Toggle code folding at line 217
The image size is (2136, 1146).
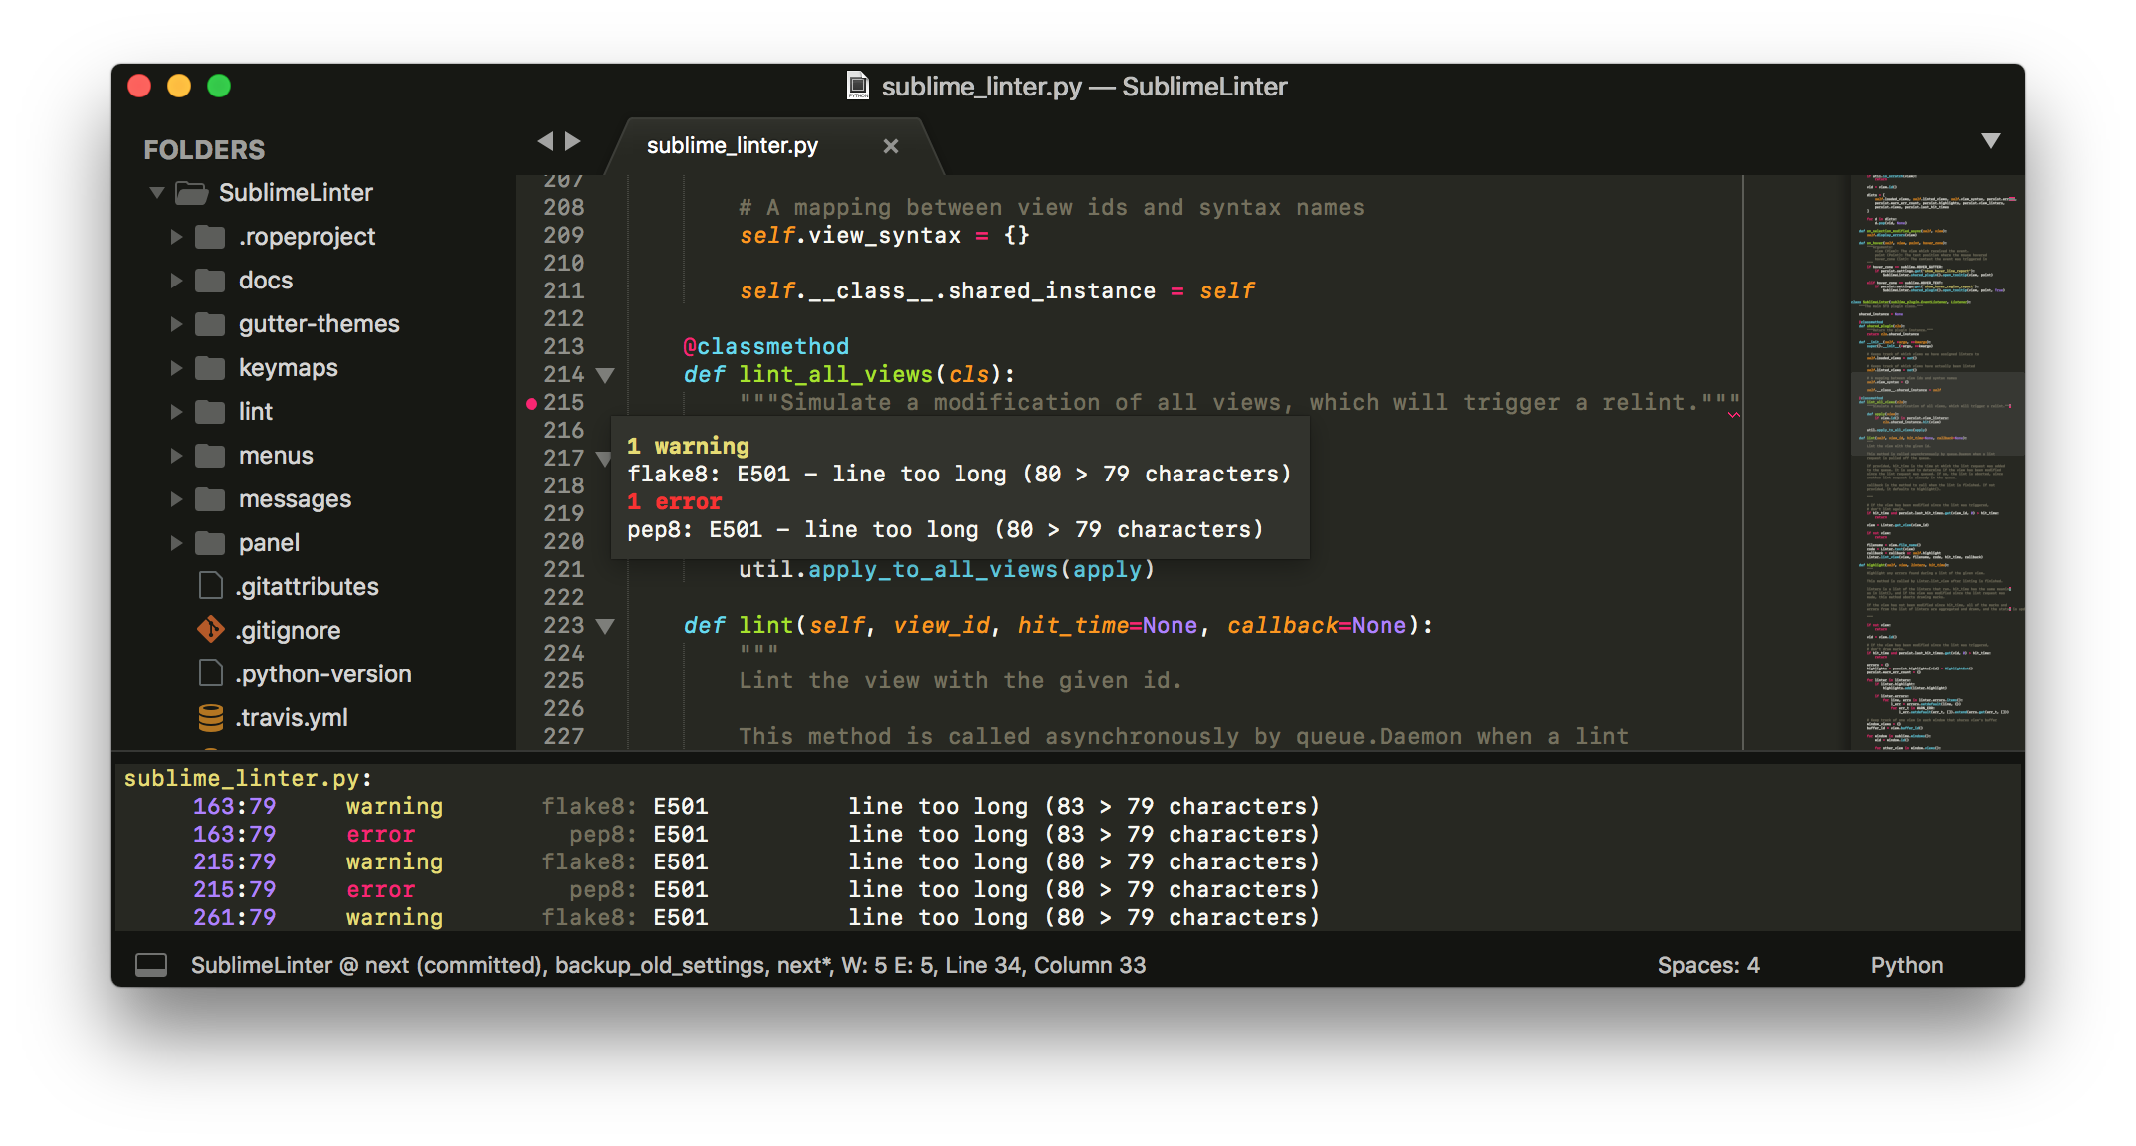(605, 459)
